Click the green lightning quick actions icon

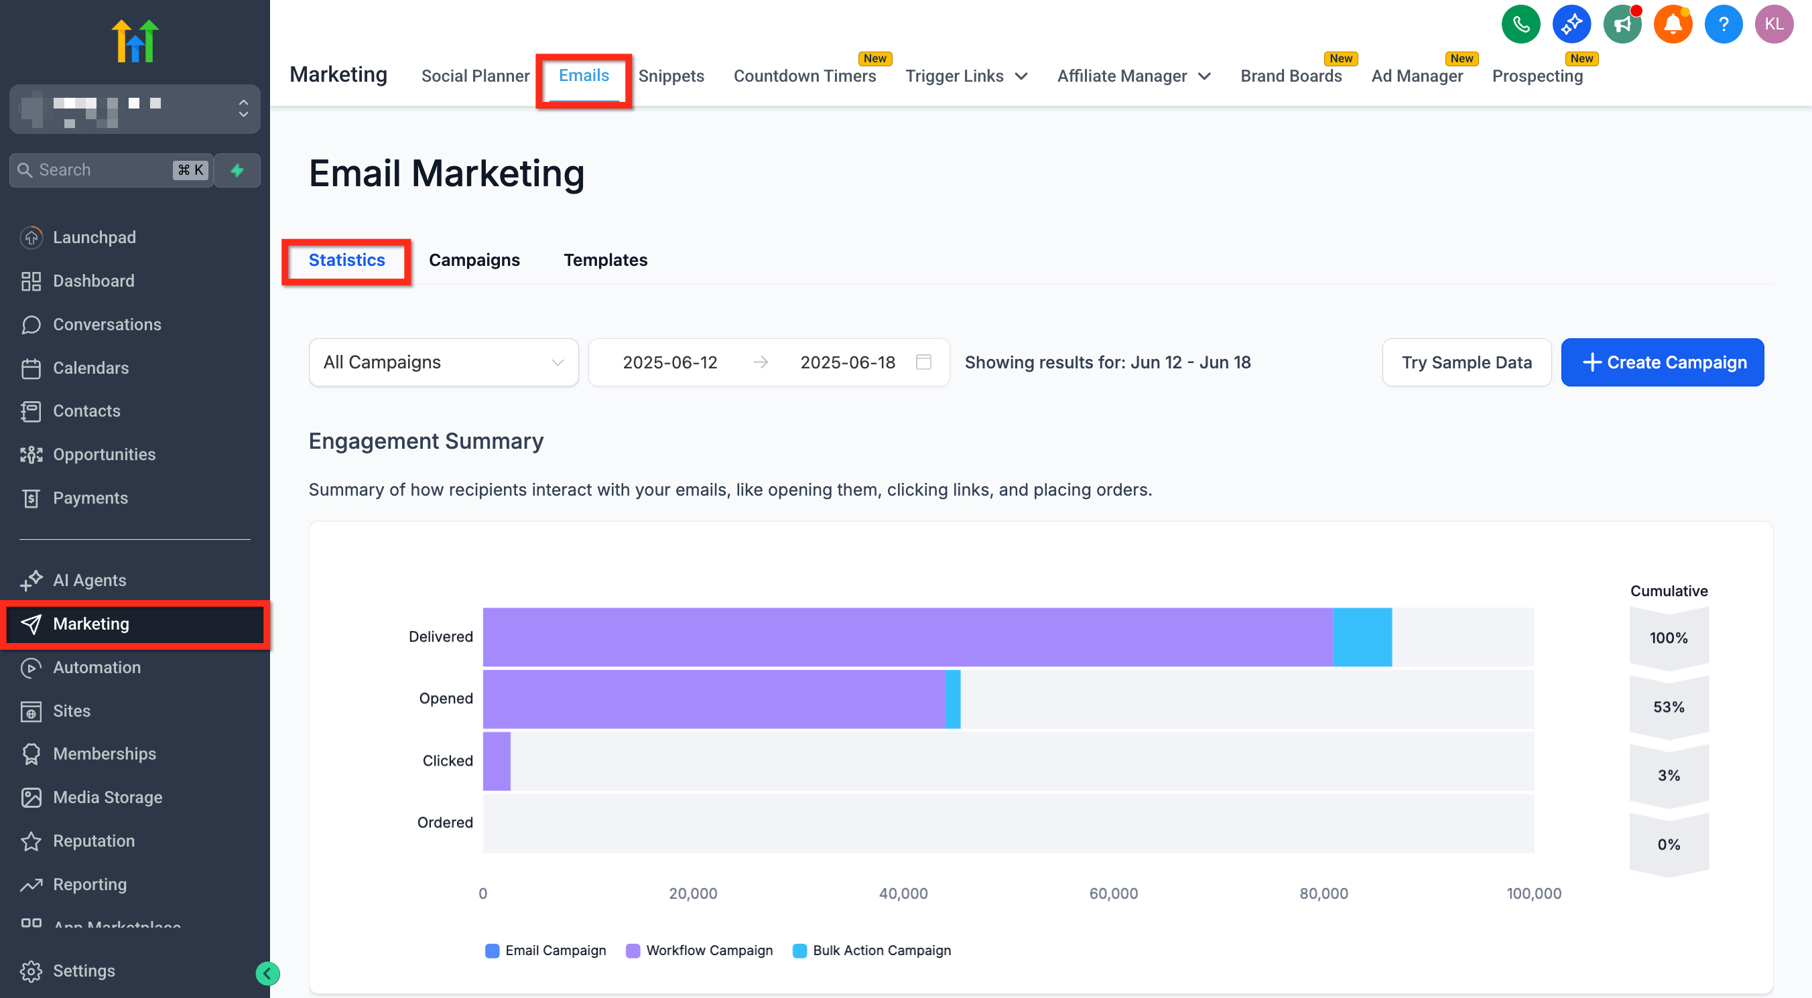point(237,170)
